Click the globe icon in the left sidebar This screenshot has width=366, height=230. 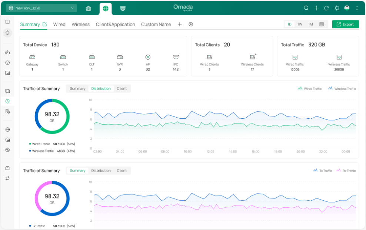click(7, 129)
